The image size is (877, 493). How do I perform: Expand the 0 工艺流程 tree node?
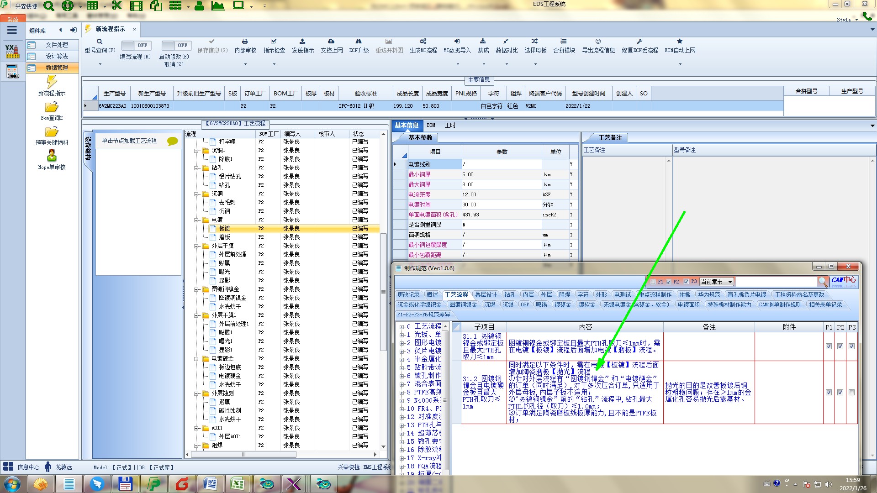(402, 327)
